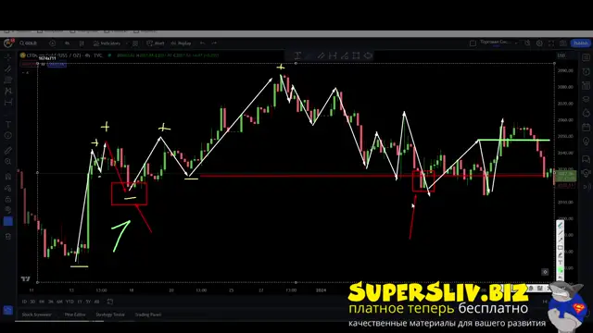Open the Indicators dialog
The width and height of the screenshot is (593, 333).
107,43
